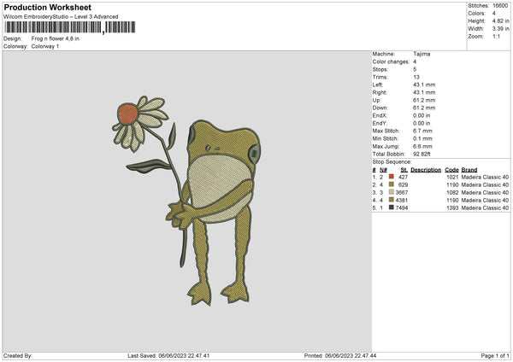Click the Trims value '13'
This screenshot has width=513, height=362.
tap(416, 77)
